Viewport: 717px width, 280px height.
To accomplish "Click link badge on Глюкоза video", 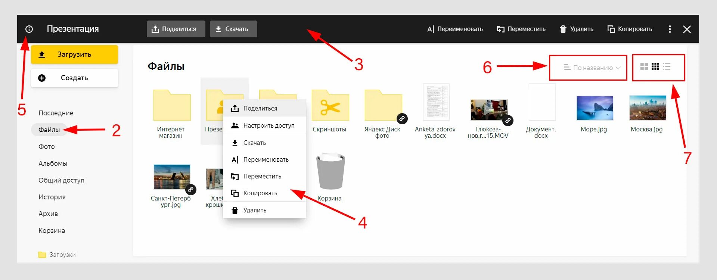I will pos(508,121).
